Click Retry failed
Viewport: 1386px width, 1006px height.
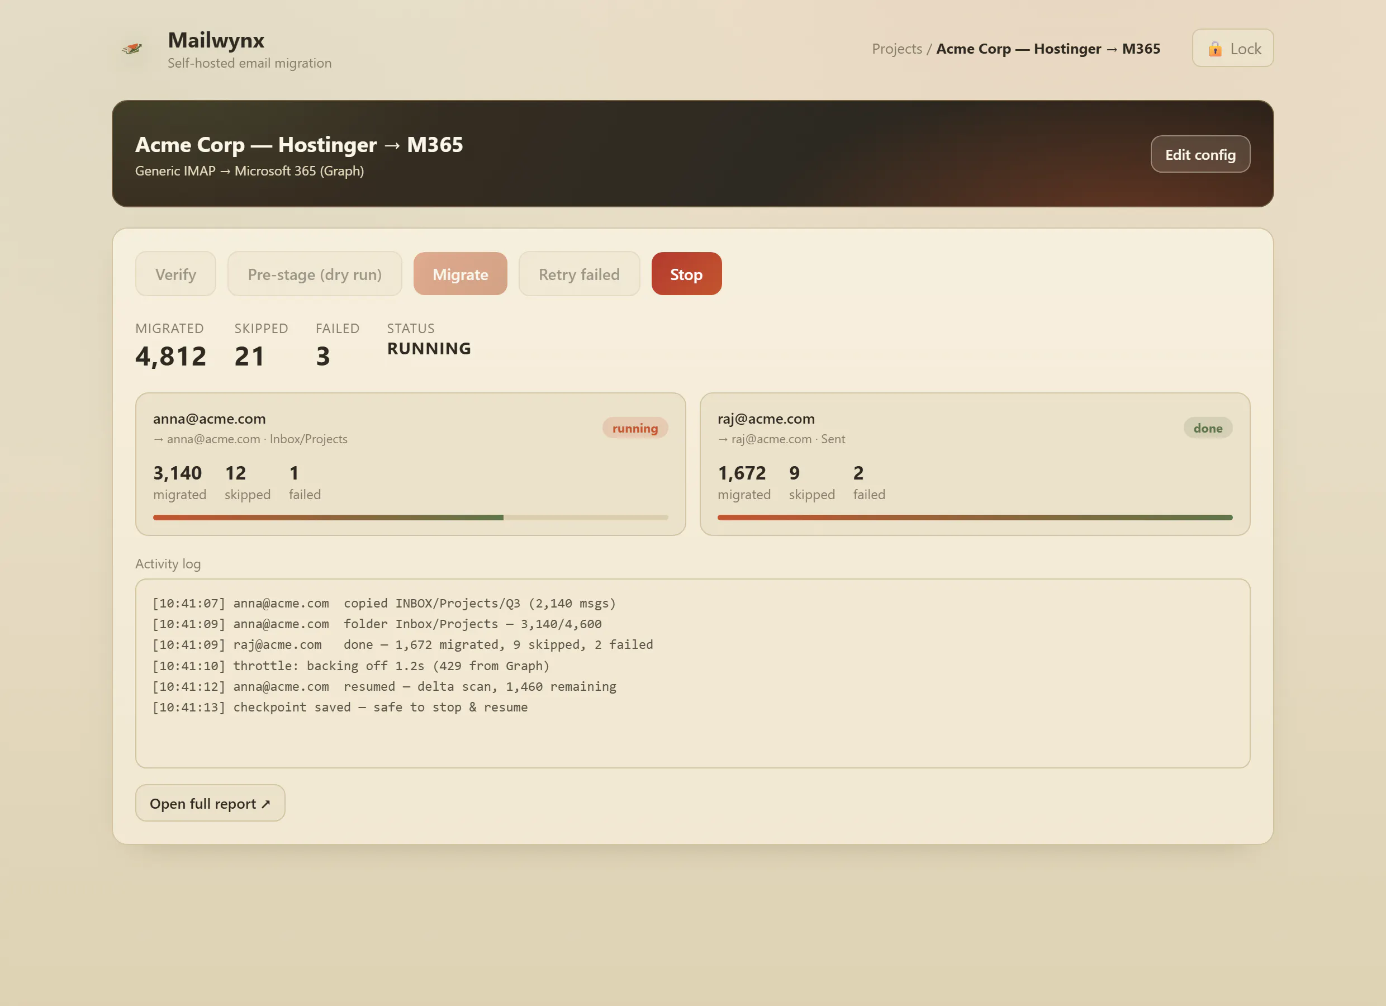click(580, 274)
